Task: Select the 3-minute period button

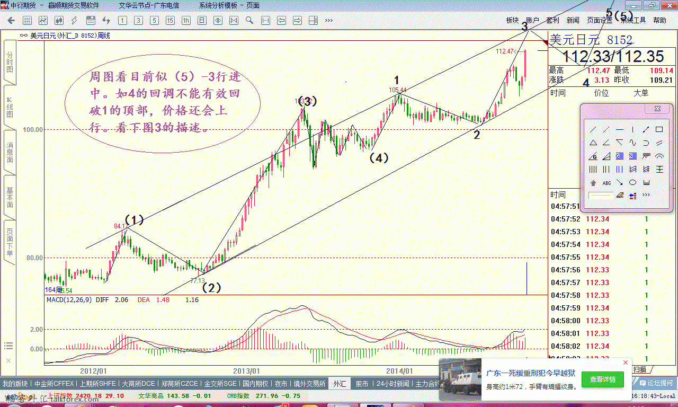Action: coord(138,21)
